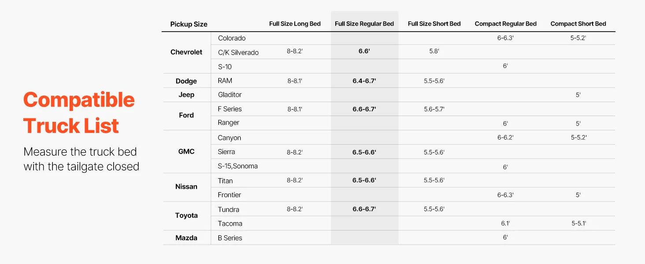The image size is (645, 264).
Task: Click the Colorado 6-6.3' compact regular value
Action: point(505,38)
